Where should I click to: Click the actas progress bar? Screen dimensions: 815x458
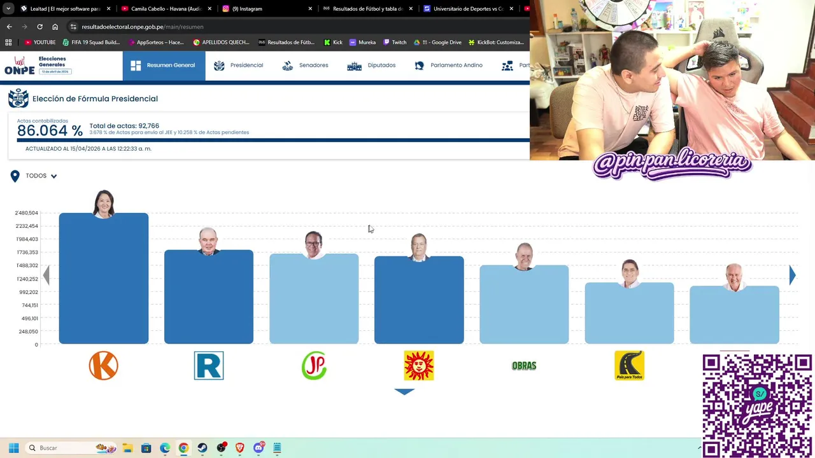pyautogui.click(x=273, y=140)
